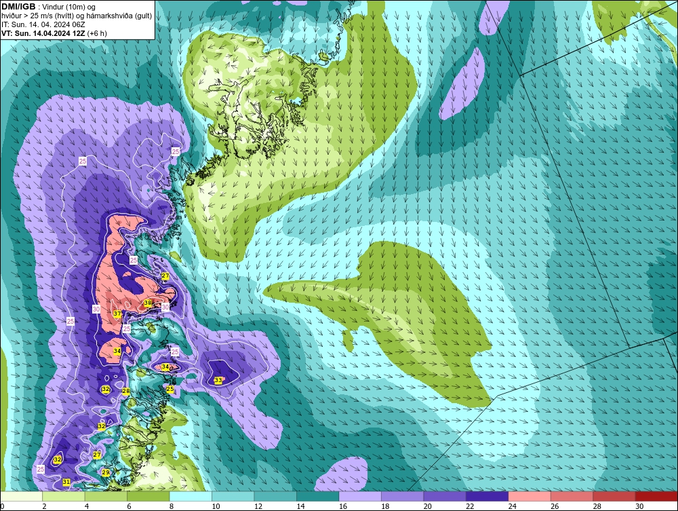This screenshot has height=511, width=678.
Task: Select the 8–10 m/s pale cyan swatch
Action: (191, 496)
